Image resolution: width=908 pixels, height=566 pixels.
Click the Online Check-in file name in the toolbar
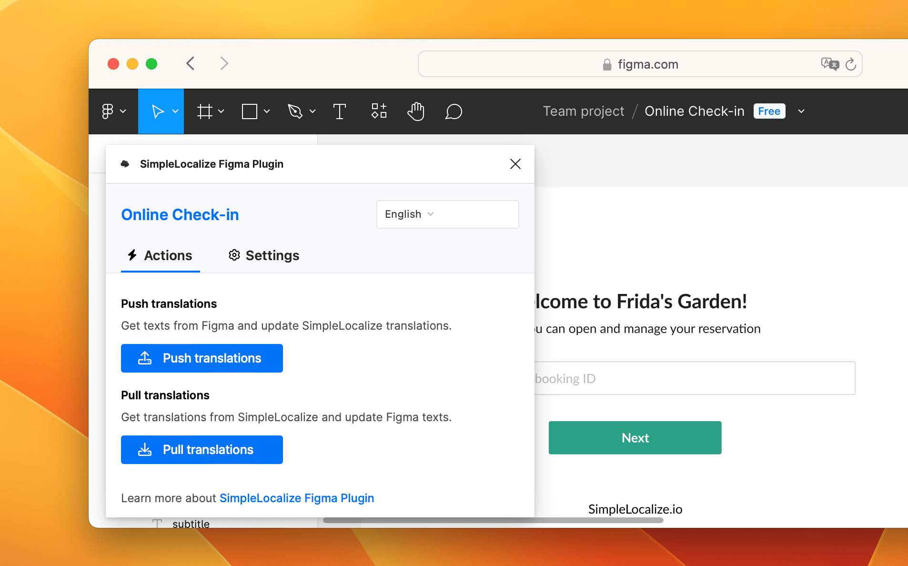[695, 111]
